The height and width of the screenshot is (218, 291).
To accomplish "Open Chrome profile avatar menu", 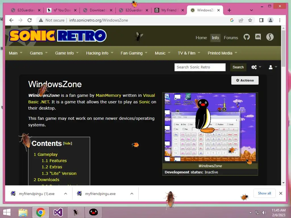I will tap(271, 20).
